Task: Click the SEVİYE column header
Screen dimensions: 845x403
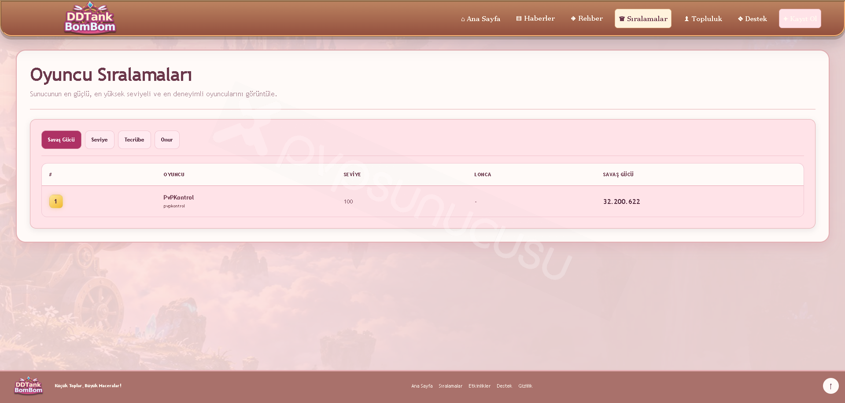Action: tap(352, 174)
